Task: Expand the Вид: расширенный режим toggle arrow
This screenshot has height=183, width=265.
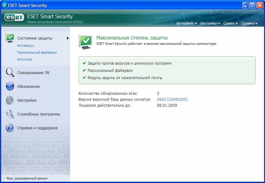Action: coord(5,178)
